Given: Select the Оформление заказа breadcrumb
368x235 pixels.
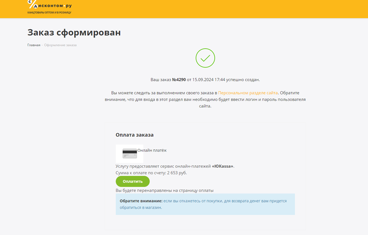Looking at the screenshot, I should [x=60, y=45].
